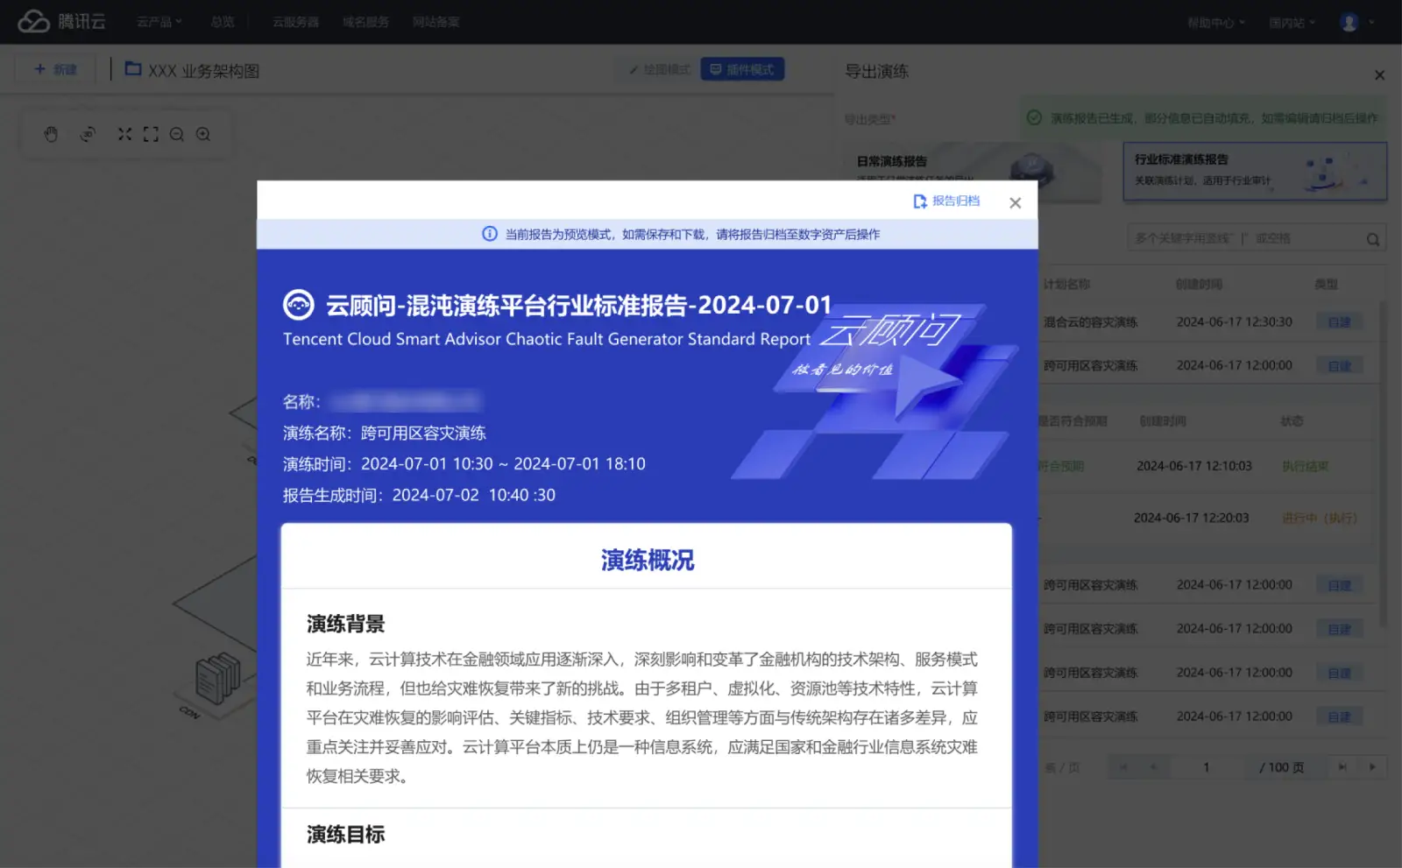This screenshot has width=1402, height=868.
Task: Expand the 国内站 region dropdown
Action: click(1292, 23)
